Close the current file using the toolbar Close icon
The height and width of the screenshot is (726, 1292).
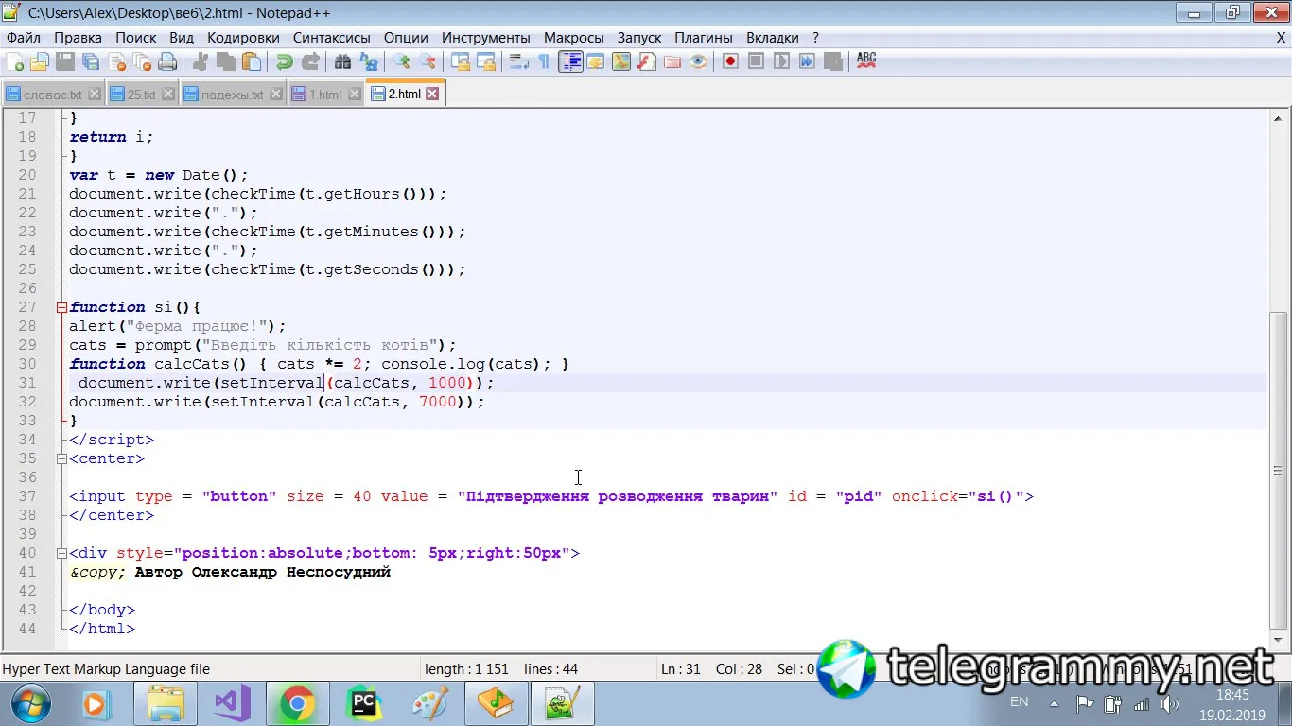[116, 62]
